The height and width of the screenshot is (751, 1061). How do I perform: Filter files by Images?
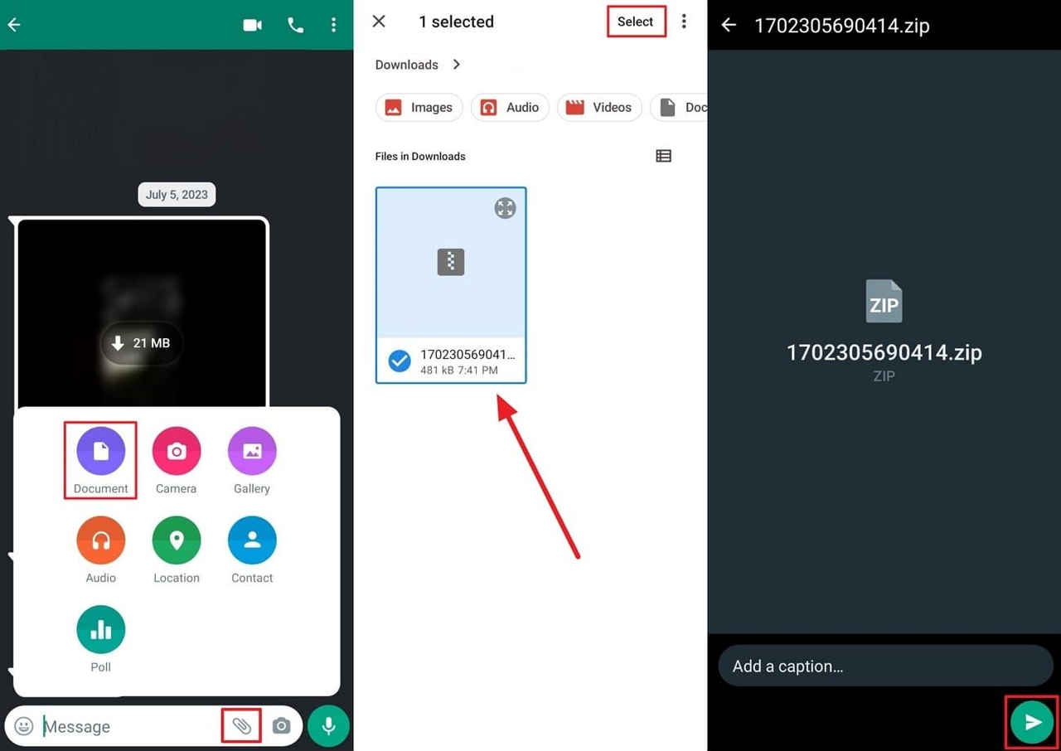(x=419, y=107)
